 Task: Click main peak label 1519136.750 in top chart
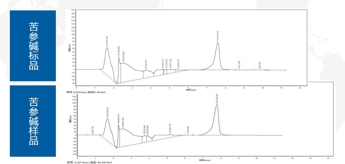click(x=218, y=37)
